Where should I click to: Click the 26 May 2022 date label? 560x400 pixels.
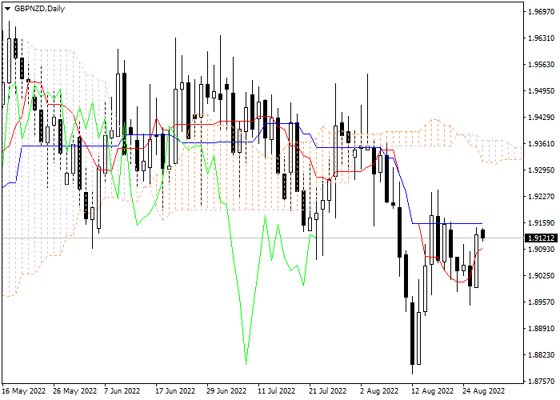(75, 391)
